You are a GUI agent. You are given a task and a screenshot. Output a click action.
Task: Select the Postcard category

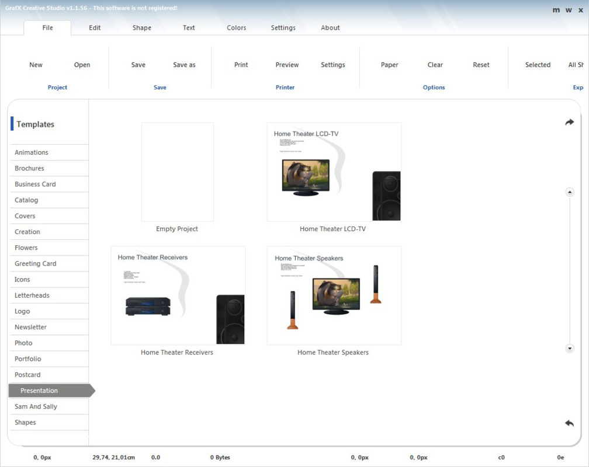(x=49, y=375)
